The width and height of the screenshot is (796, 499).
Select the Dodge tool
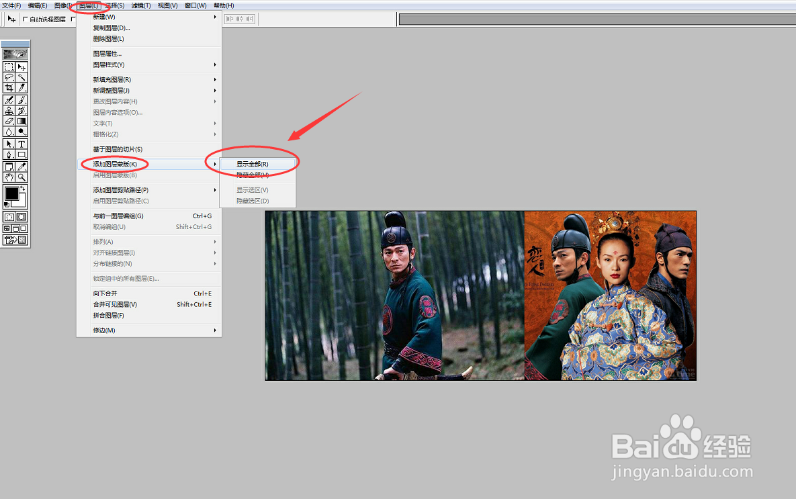coord(21,132)
